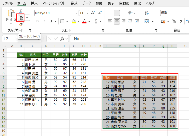This screenshot has width=189, height=136.
Task: Switch to the 挿入 tab
Action: pos(34,3)
